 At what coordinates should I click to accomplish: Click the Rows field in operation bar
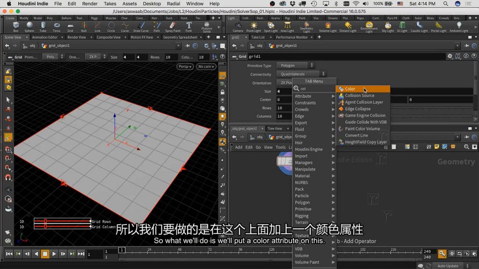(171, 57)
